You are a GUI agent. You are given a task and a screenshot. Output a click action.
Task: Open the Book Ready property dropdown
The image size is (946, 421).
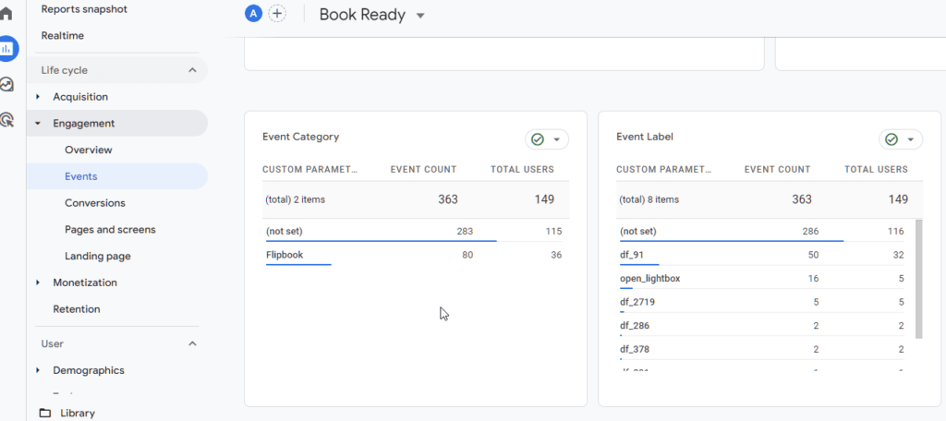pos(420,16)
